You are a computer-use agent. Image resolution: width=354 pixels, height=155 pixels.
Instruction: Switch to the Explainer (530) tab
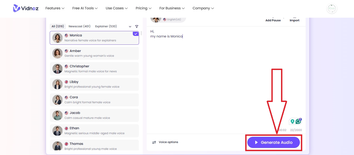(x=106, y=26)
